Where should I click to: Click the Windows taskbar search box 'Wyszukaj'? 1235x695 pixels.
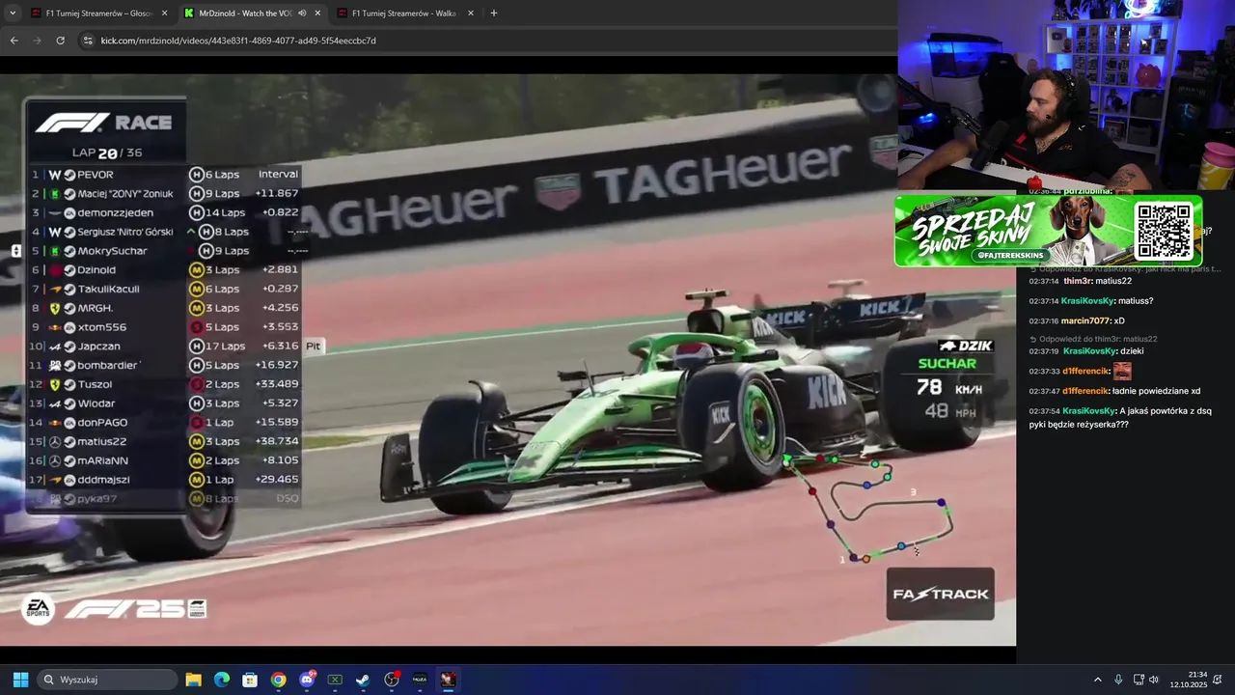click(106, 680)
